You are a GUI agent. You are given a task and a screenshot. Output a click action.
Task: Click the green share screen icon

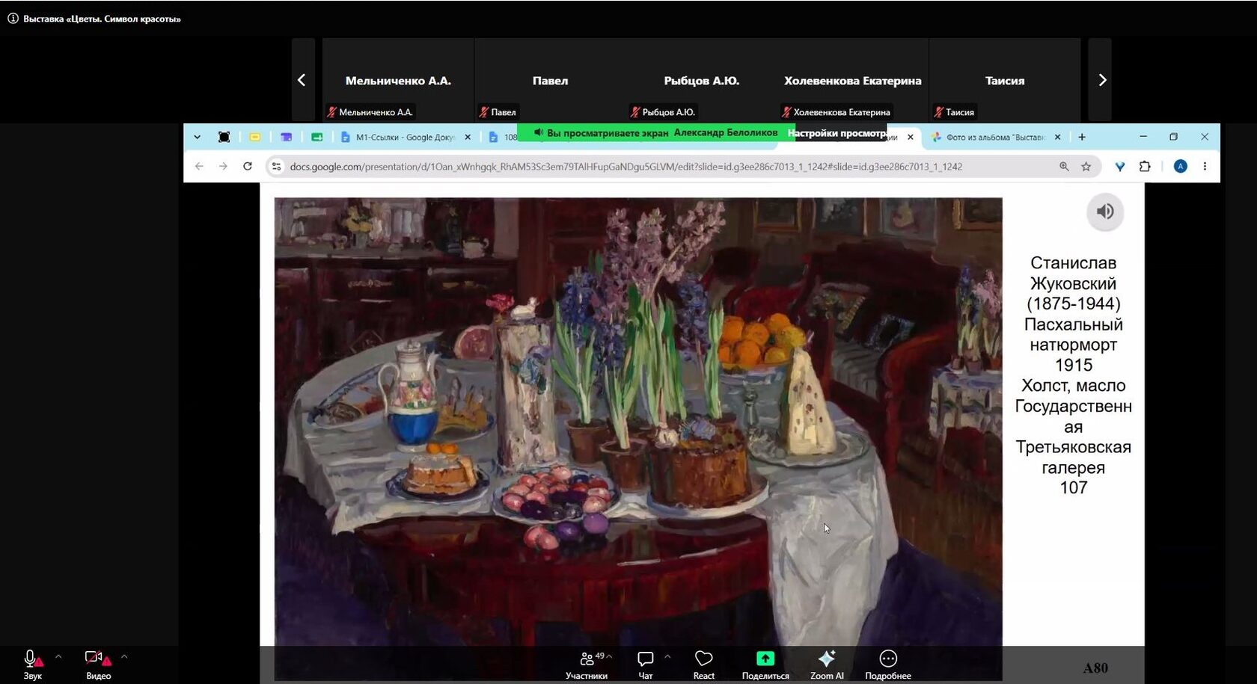765,659
